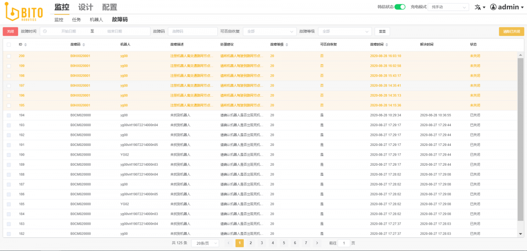
Task: Open the 任务 sub-tab
Action: [x=76, y=19]
